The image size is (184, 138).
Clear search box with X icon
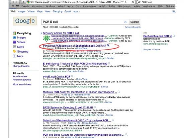click(x=125, y=22)
